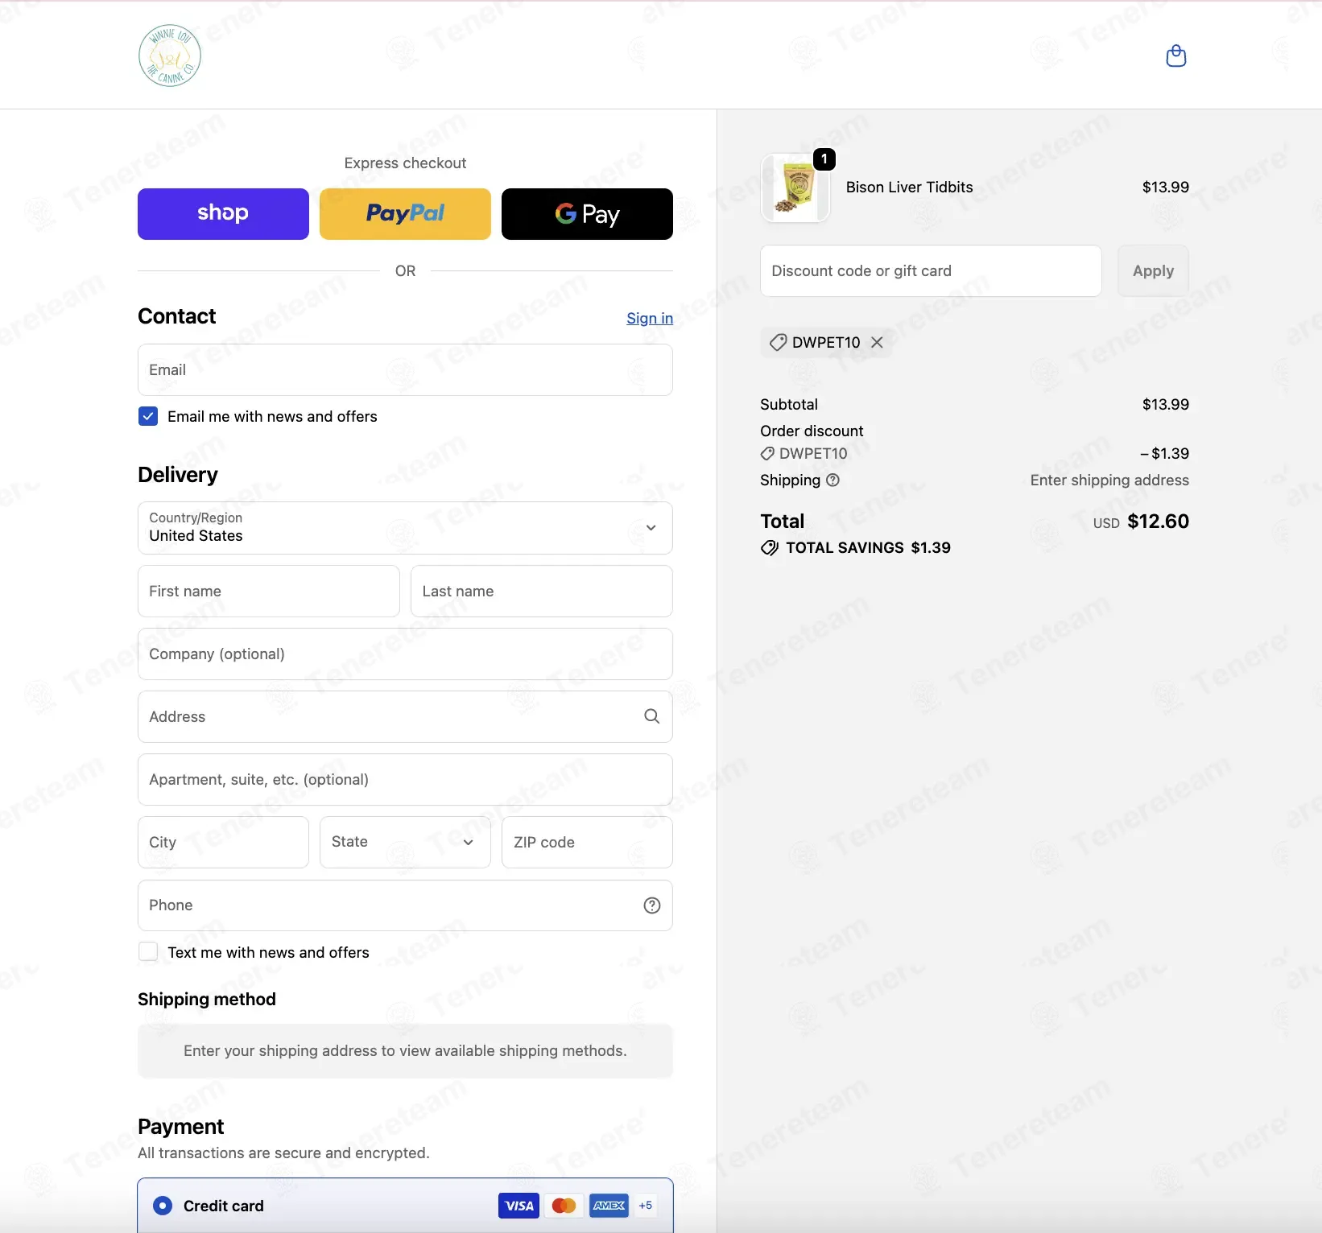
Task: Click the Visa card icon
Action: pyautogui.click(x=518, y=1206)
